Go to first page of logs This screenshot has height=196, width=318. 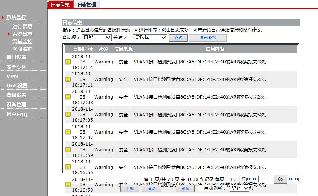pos(248,179)
